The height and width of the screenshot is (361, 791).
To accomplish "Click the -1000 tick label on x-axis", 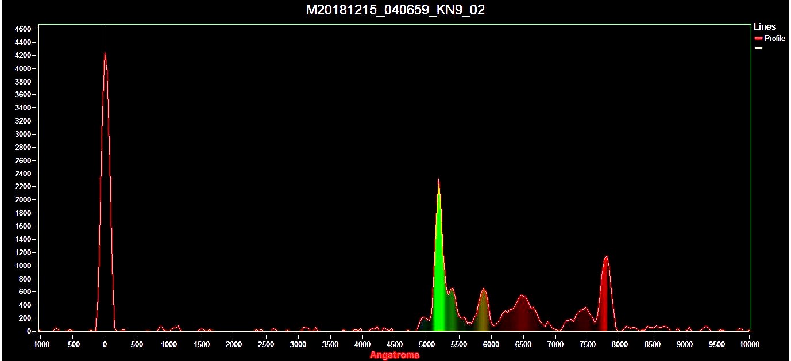I will coord(40,344).
